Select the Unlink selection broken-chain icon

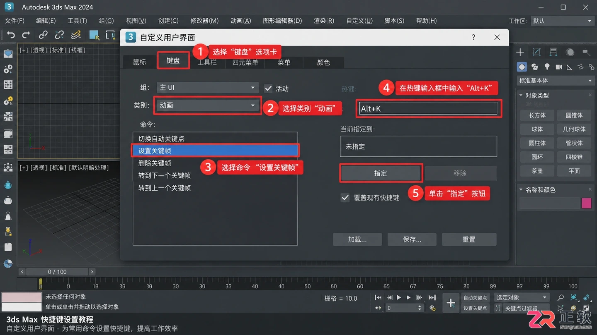(x=59, y=35)
